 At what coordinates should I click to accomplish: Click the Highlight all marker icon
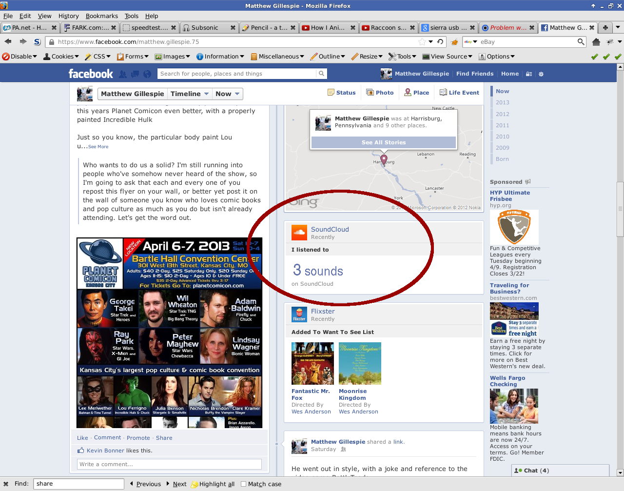[x=195, y=484]
